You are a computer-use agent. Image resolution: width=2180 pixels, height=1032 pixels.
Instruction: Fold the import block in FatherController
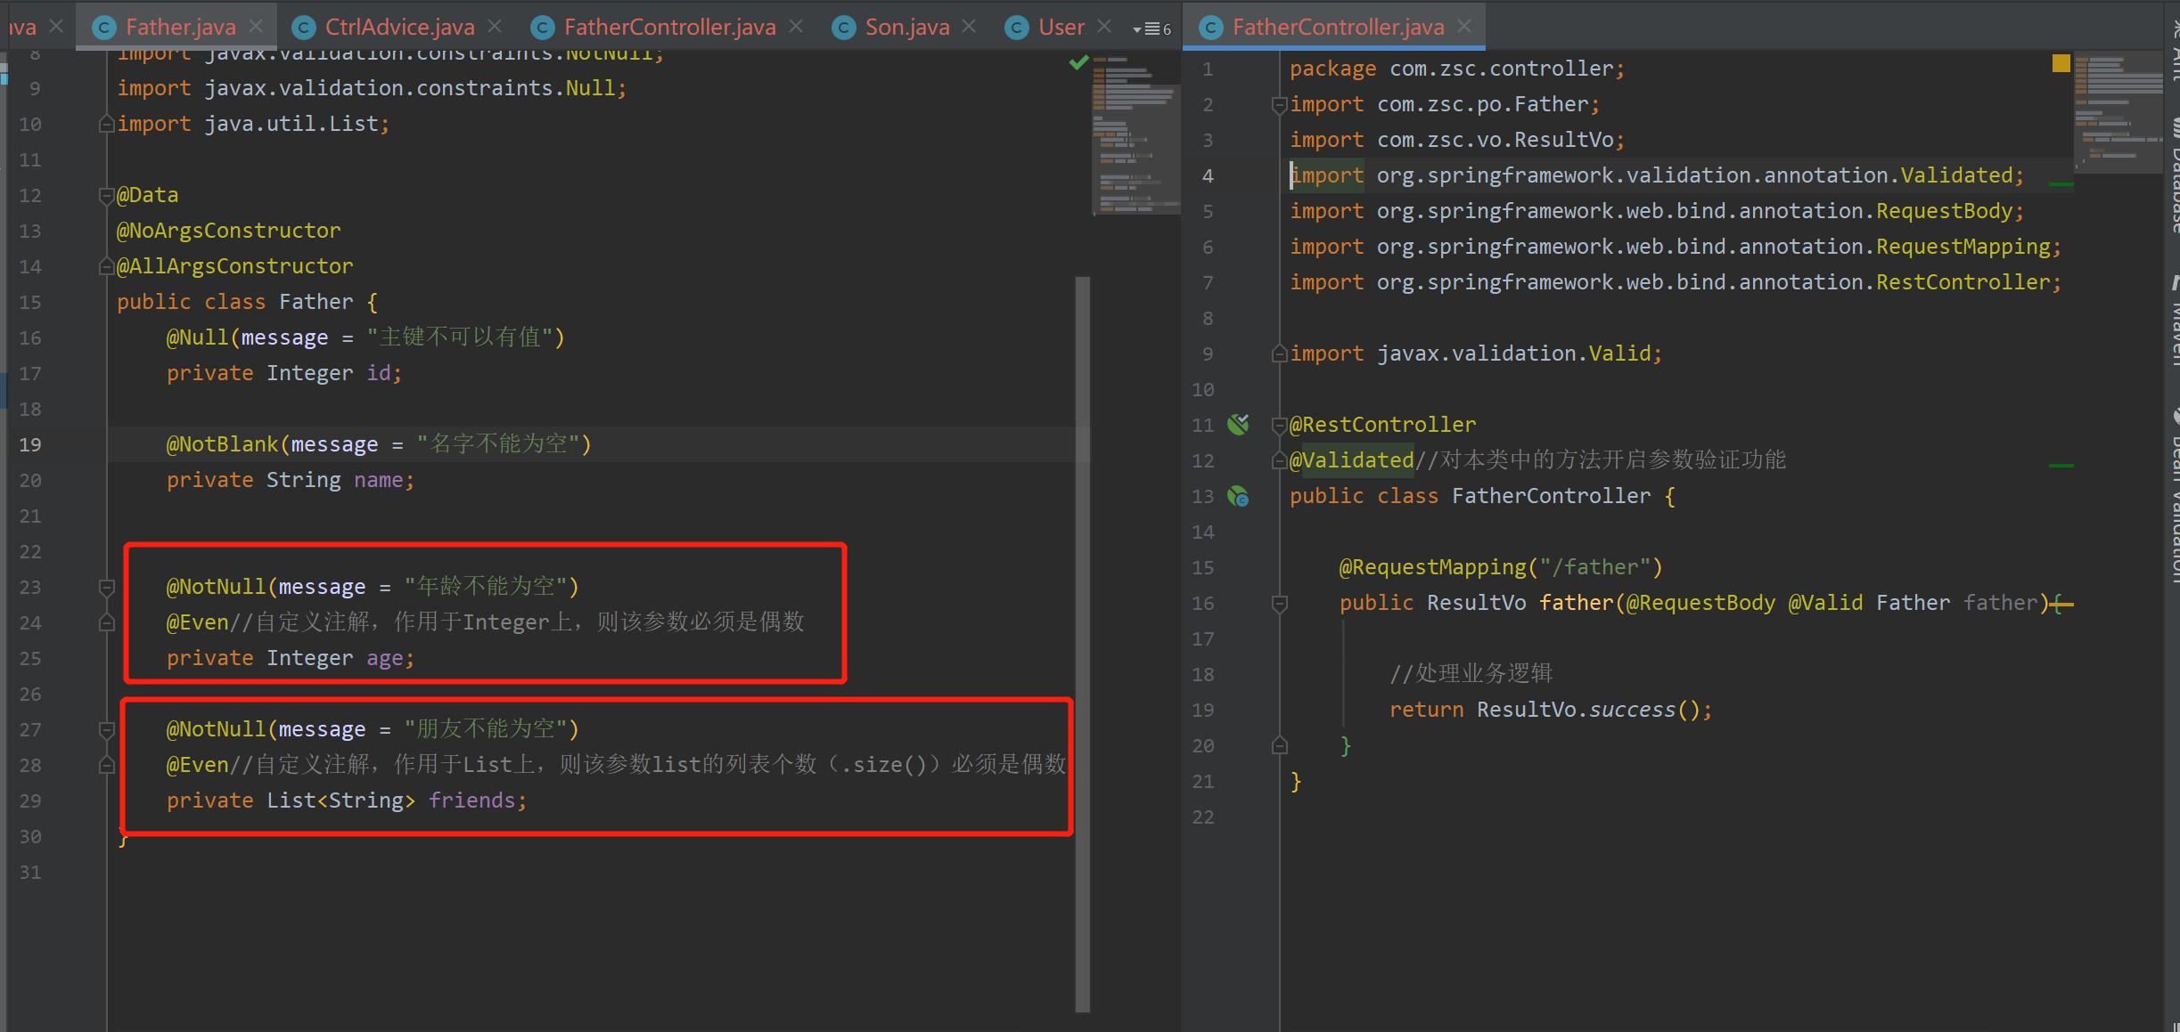[x=1279, y=105]
